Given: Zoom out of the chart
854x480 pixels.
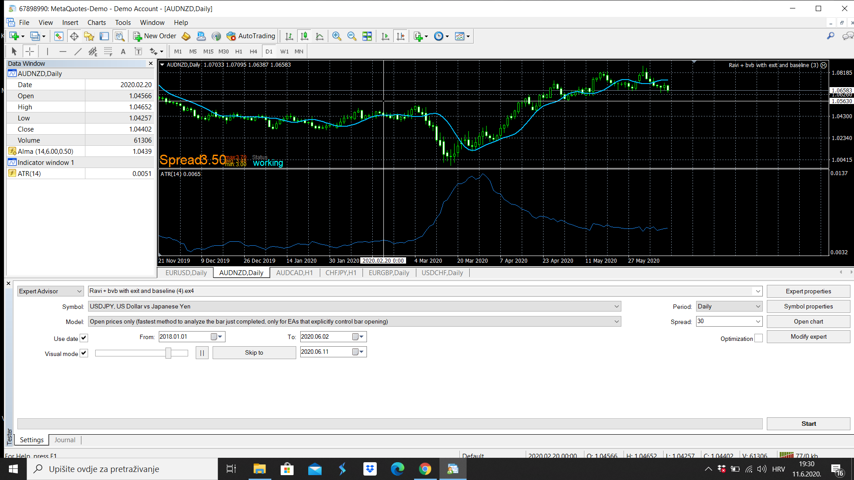Looking at the screenshot, I should (x=352, y=36).
